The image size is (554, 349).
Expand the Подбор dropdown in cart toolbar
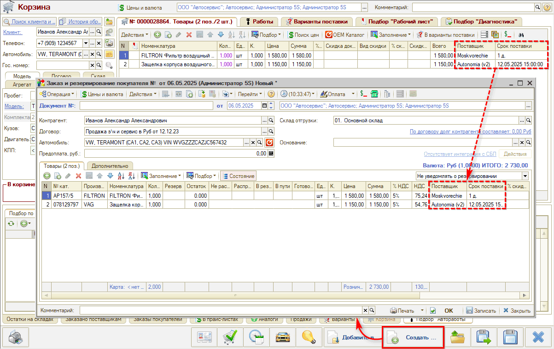click(266, 34)
